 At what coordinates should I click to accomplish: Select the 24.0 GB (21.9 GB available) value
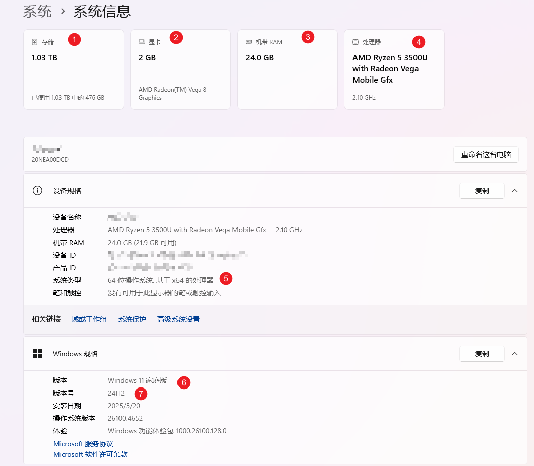click(142, 243)
